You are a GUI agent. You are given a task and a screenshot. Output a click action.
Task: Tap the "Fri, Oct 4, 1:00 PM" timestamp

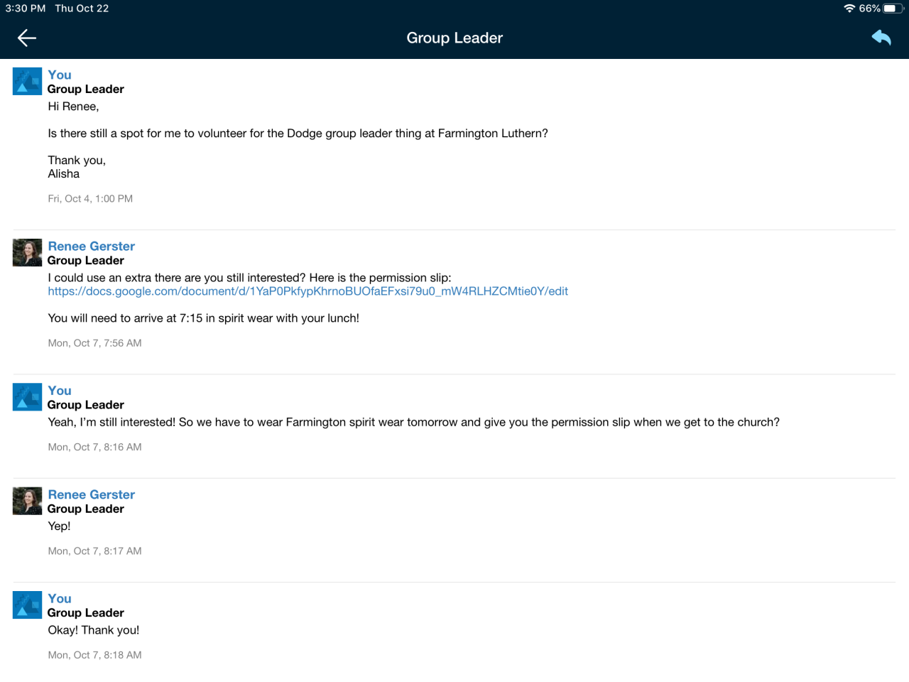click(x=90, y=199)
